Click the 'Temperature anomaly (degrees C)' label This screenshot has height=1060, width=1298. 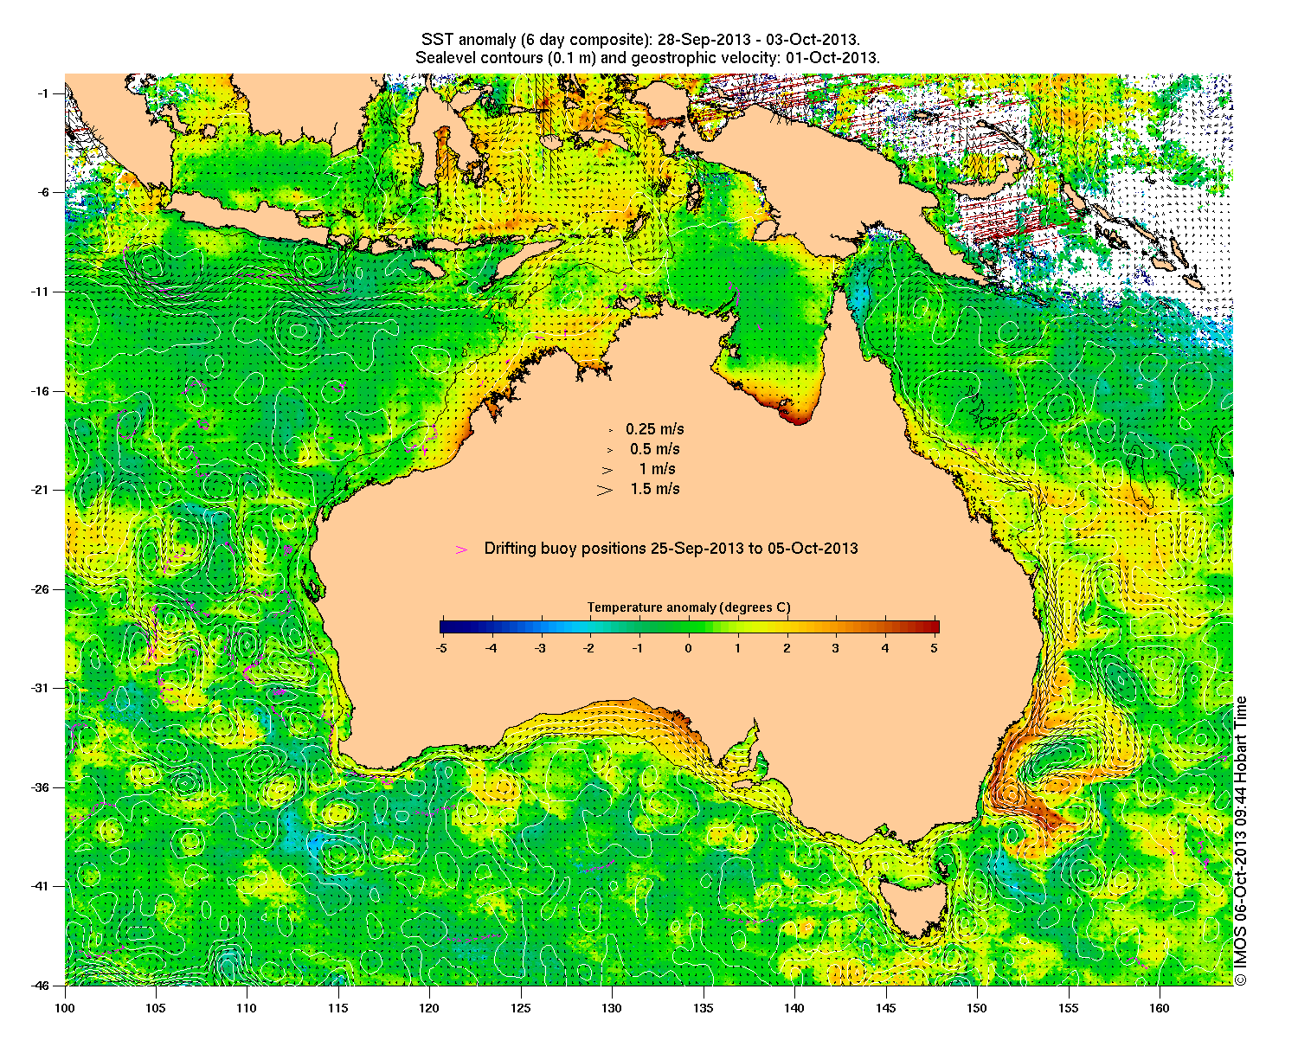pyautogui.click(x=689, y=607)
